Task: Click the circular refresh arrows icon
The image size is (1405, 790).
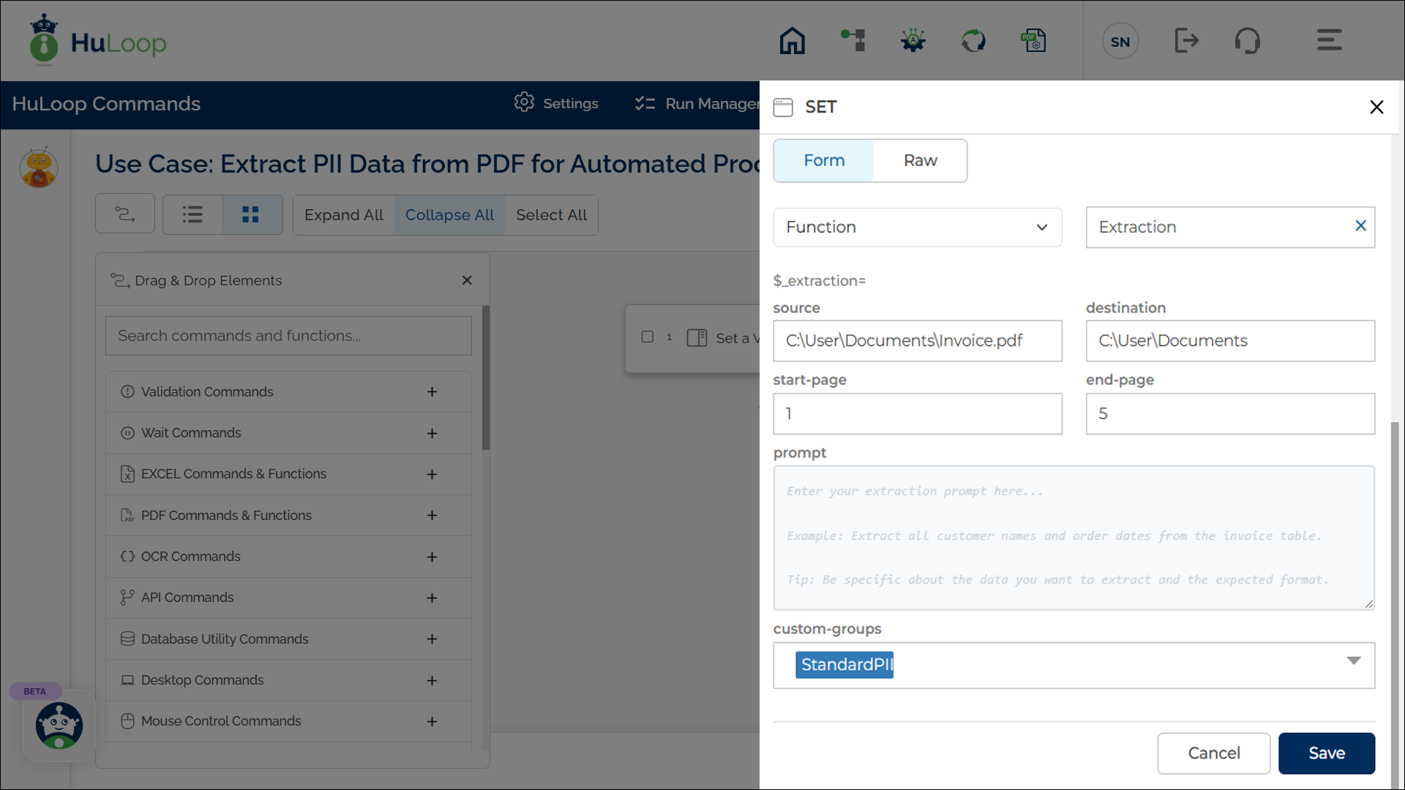Action: coord(973,41)
